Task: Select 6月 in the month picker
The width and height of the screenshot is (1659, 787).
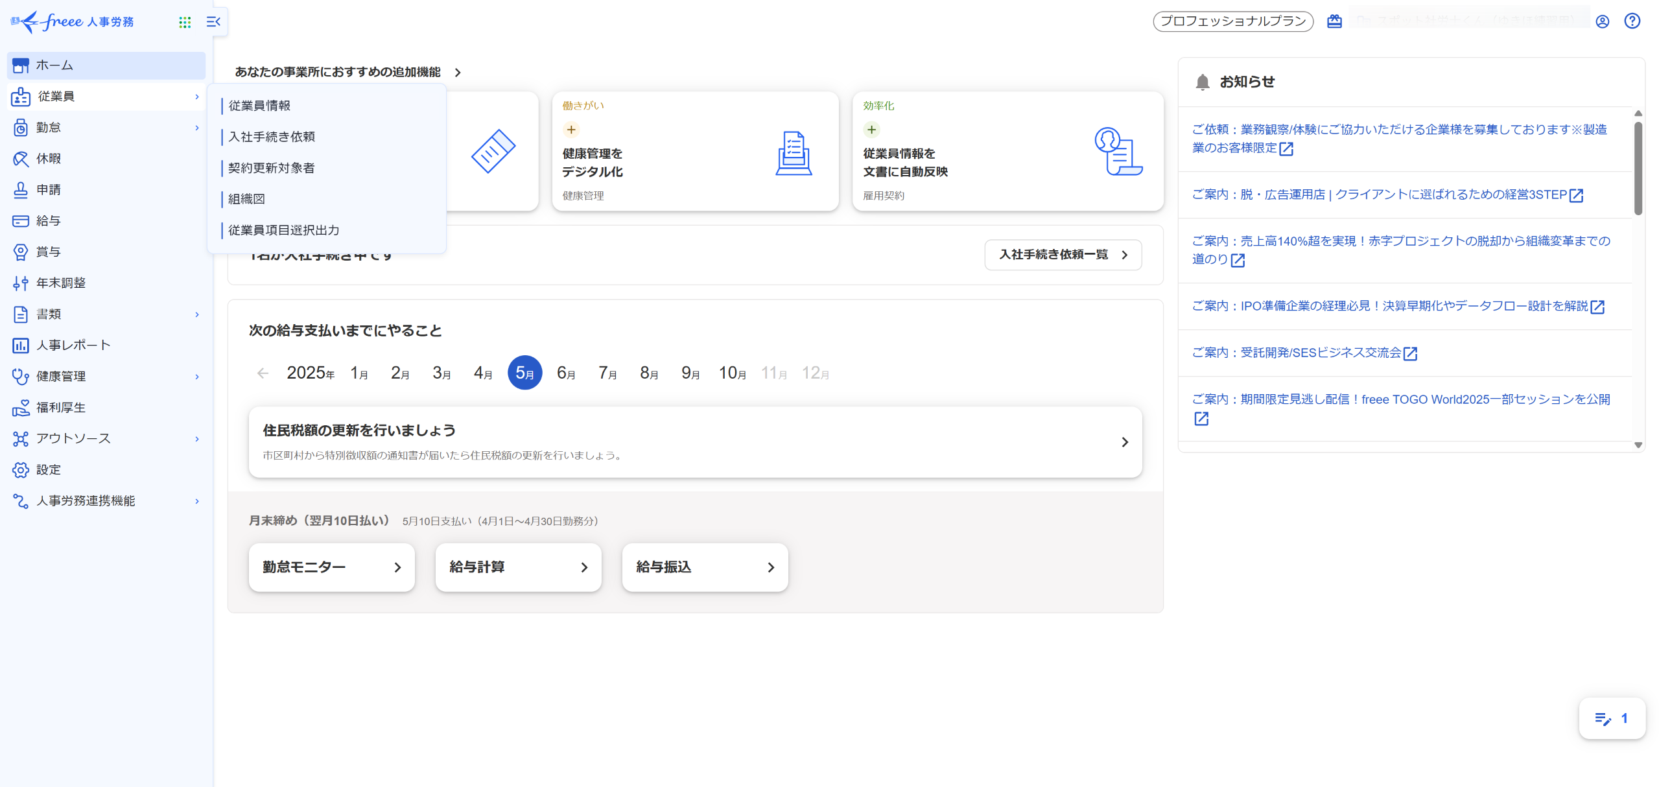Action: pyautogui.click(x=566, y=373)
